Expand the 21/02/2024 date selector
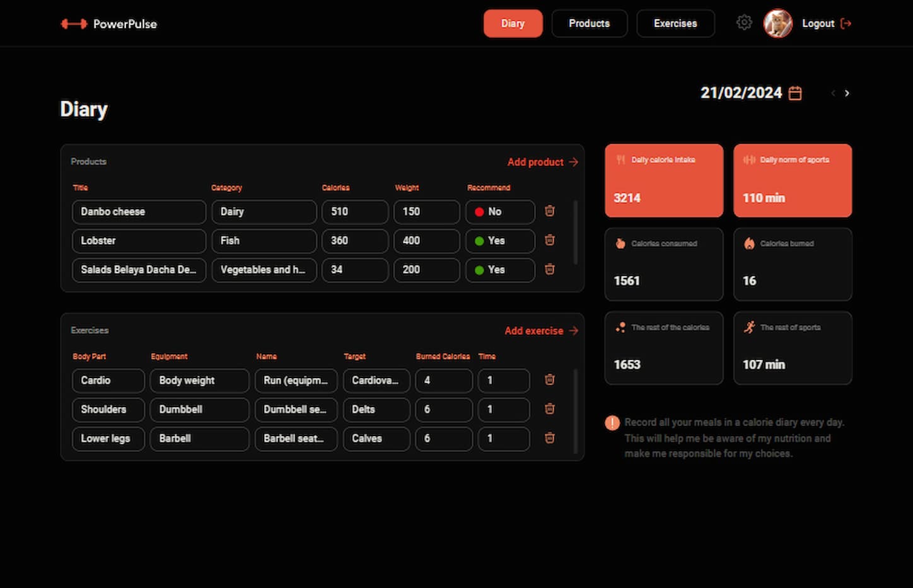Screen dimensions: 913x588 (x=741, y=93)
